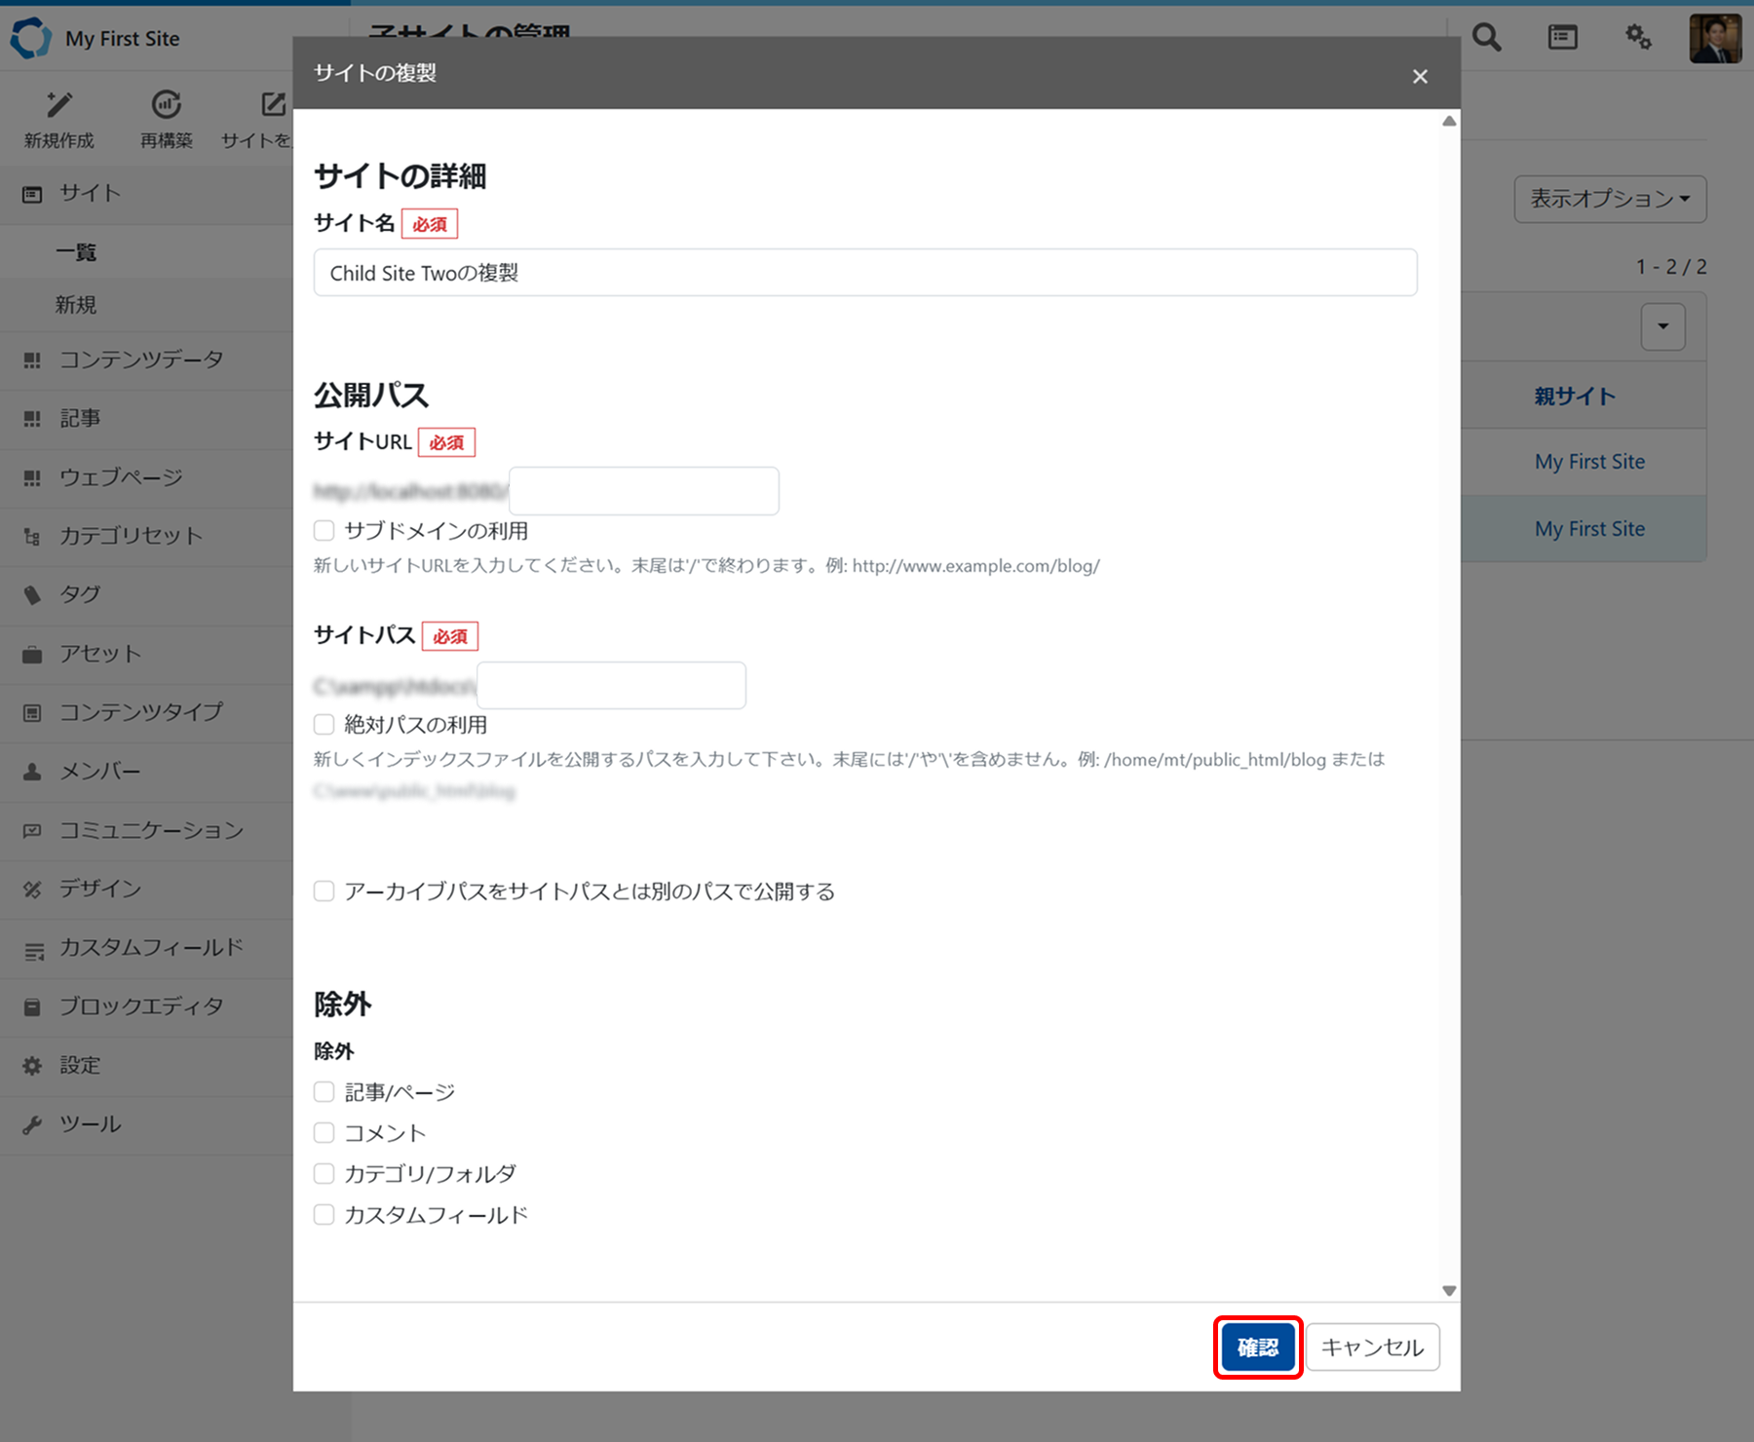
Task: Open the 表示オプション dropdown
Action: pos(1609,199)
